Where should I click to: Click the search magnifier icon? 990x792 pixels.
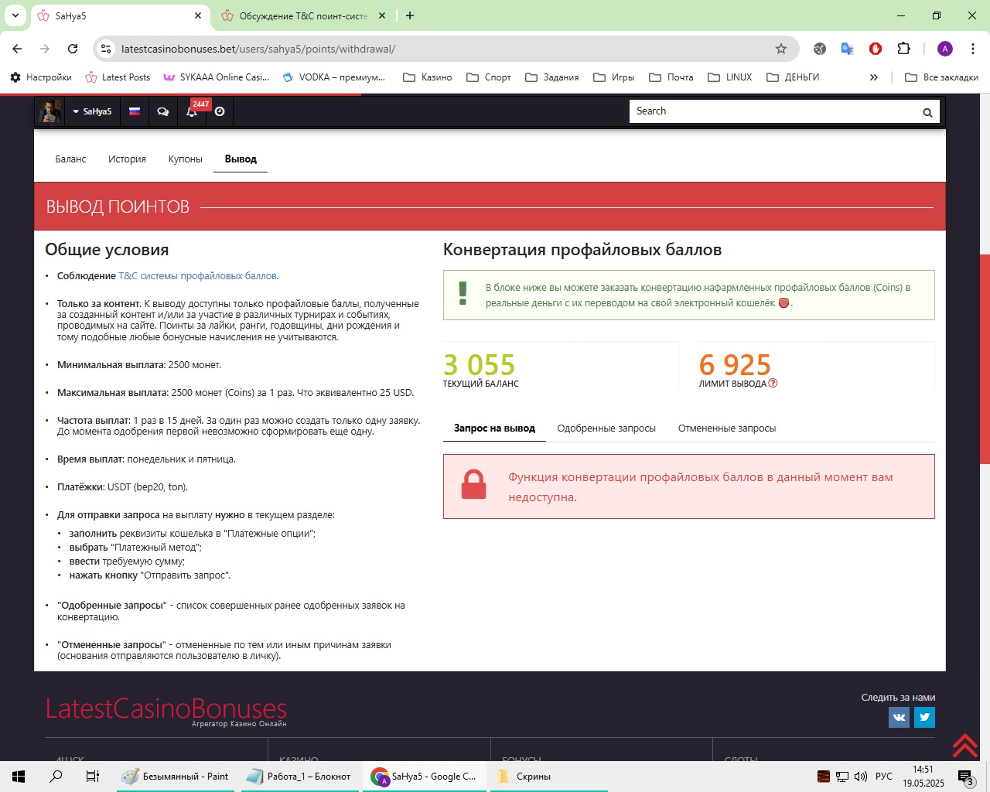927,112
